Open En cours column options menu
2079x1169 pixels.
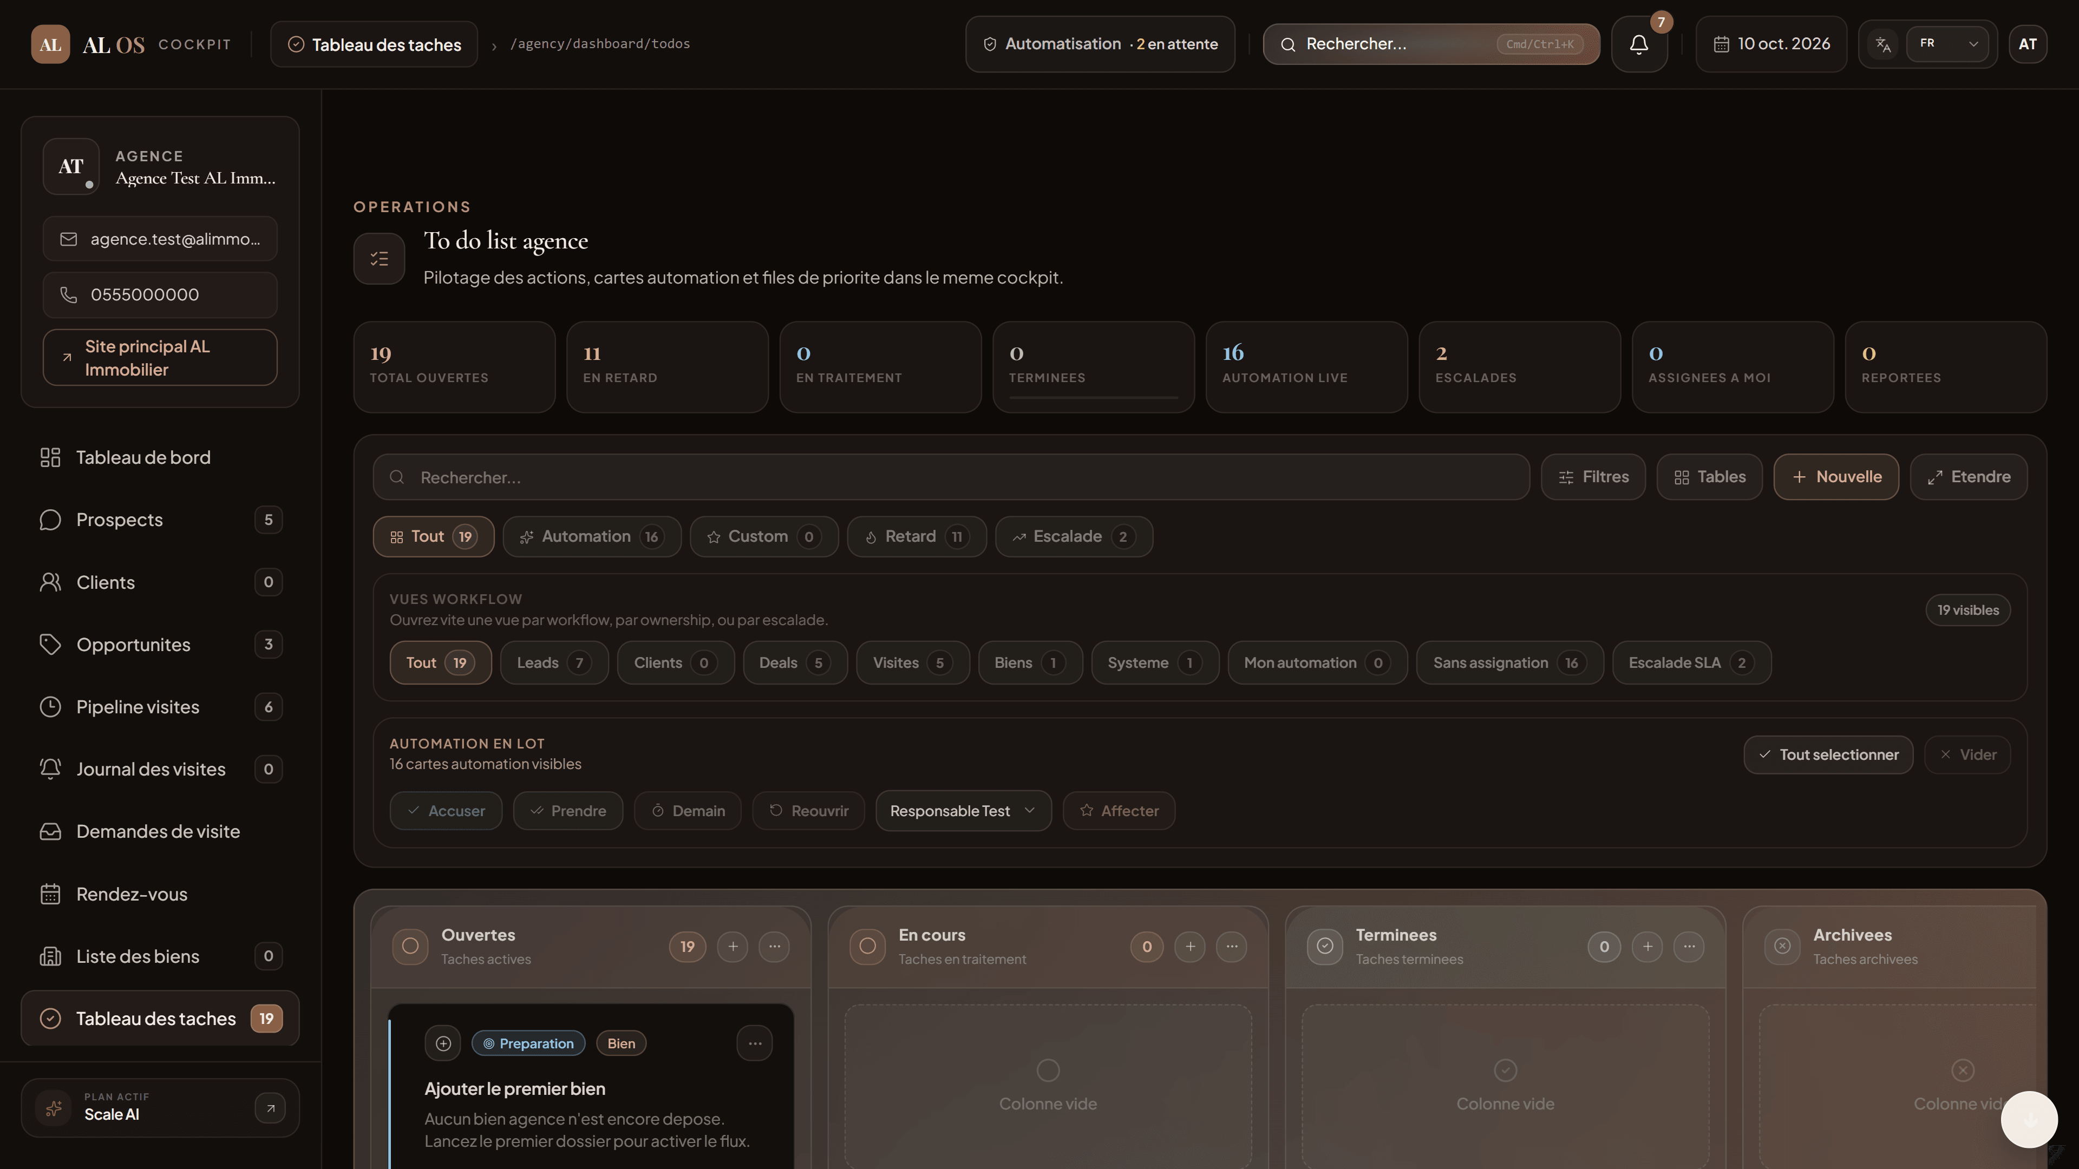[x=1232, y=947]
